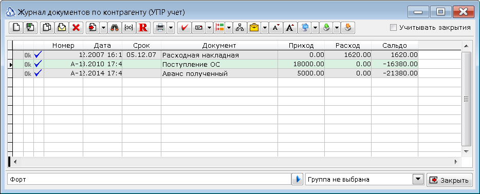Increase font size with large A icon
Screen dimensions: 480x194
click(290, 28)
